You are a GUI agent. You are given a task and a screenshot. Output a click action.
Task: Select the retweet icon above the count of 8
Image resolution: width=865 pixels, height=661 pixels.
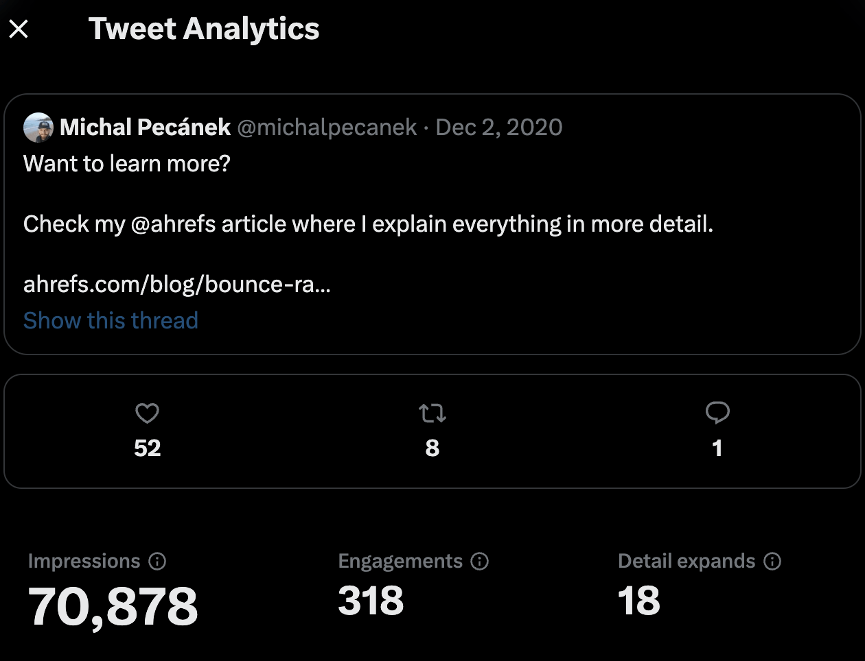click(x=432, y=412)
